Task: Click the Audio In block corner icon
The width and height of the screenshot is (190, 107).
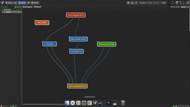Action: [x=67, y=13]
